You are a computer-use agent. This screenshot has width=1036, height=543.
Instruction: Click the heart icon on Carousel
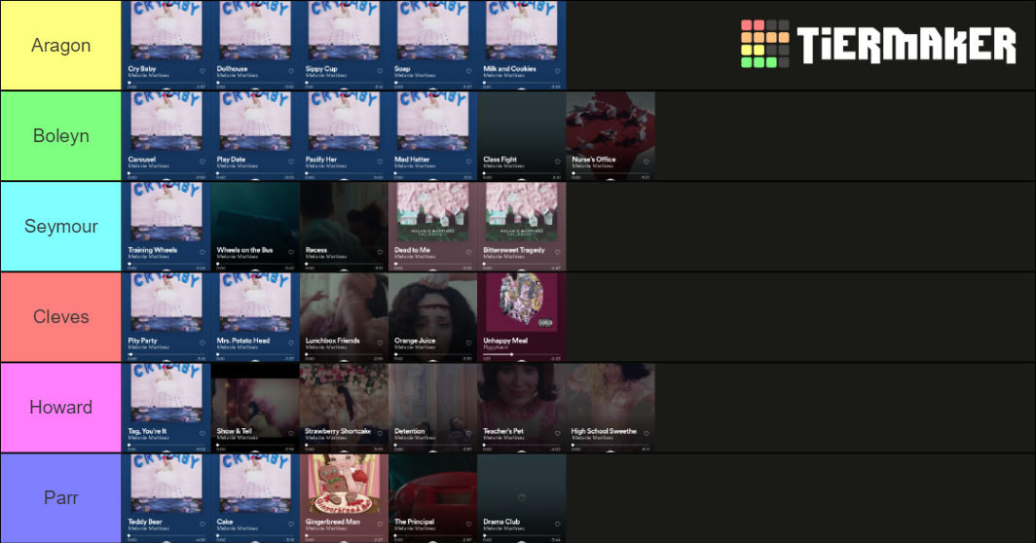(203, 162)
